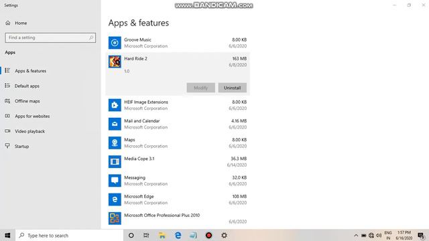Click the 6/14/2020 install date

[x=237, y=165]
